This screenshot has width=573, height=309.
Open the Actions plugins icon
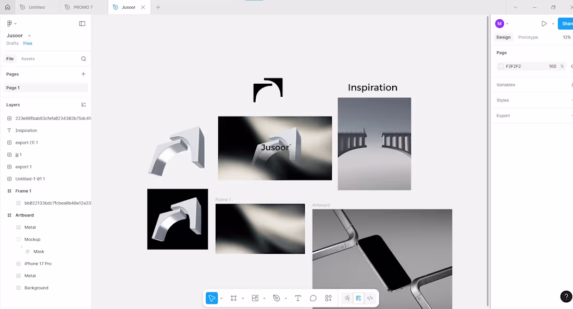[328, 298]
